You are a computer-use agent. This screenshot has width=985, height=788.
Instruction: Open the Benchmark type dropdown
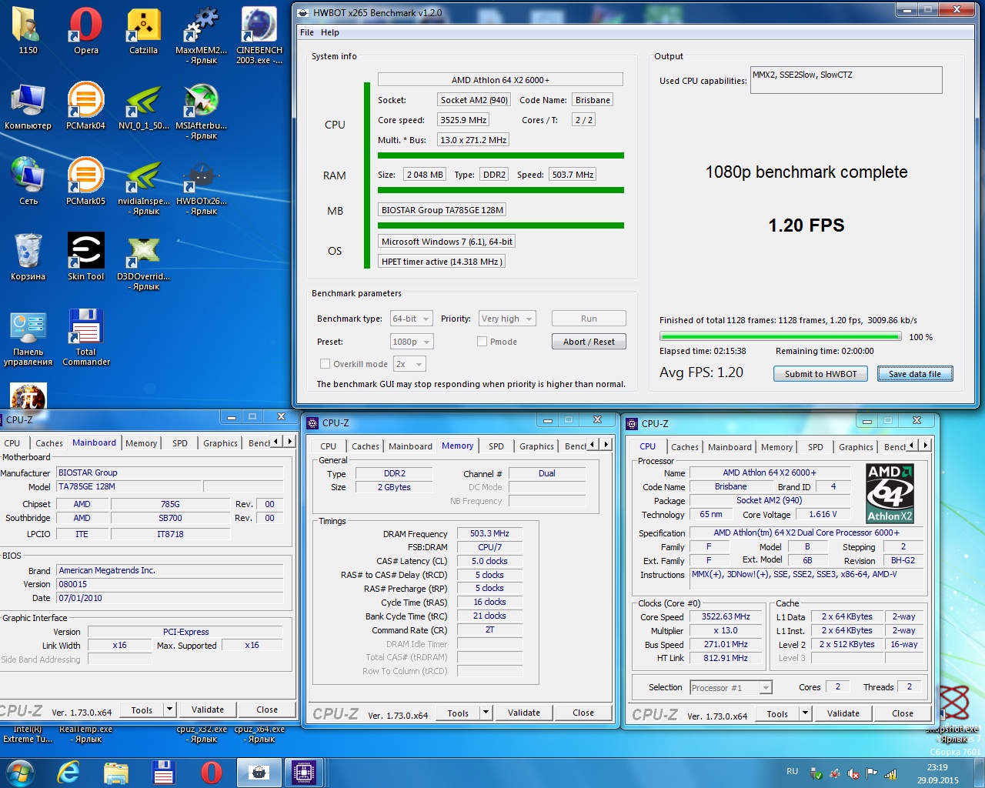(x=412, y=319)
